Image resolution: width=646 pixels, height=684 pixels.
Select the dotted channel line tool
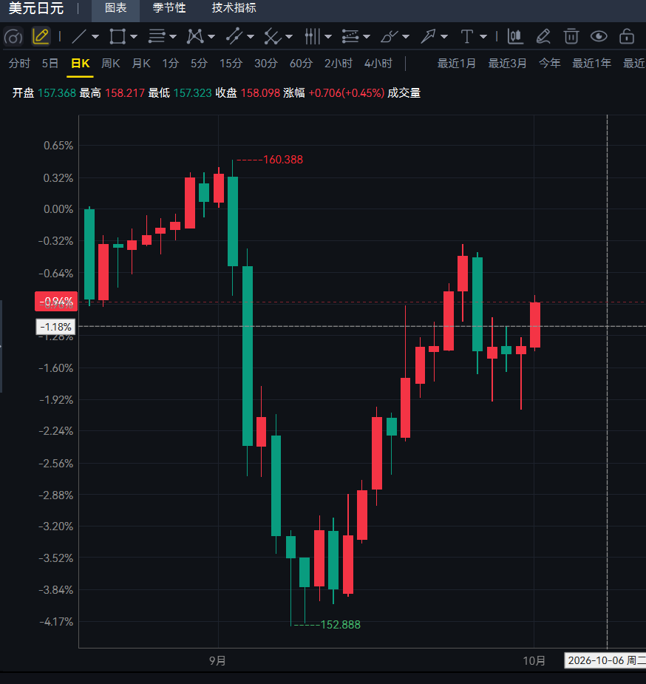(234, 37)
